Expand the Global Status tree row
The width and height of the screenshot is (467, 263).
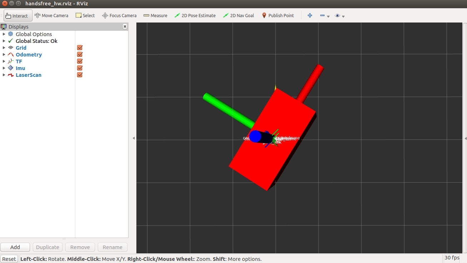[4, 41]
